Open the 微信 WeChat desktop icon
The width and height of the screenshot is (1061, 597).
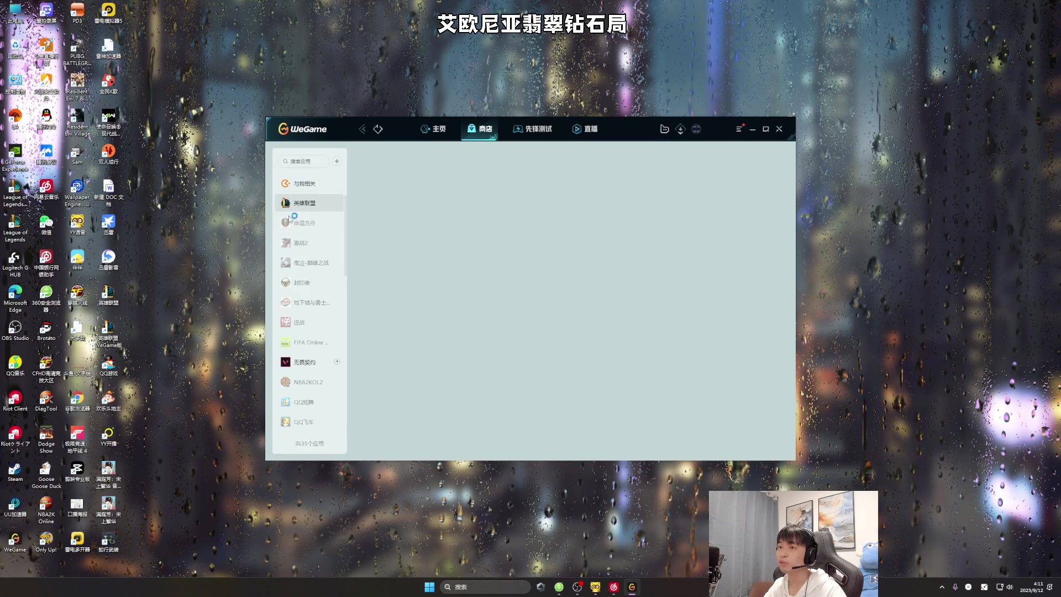46,225
